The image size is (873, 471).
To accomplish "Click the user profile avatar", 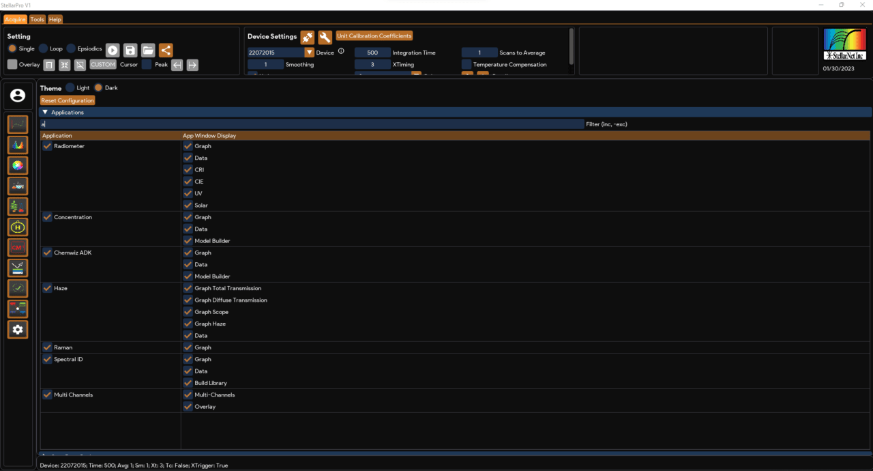I will click(x=17, y=96).
